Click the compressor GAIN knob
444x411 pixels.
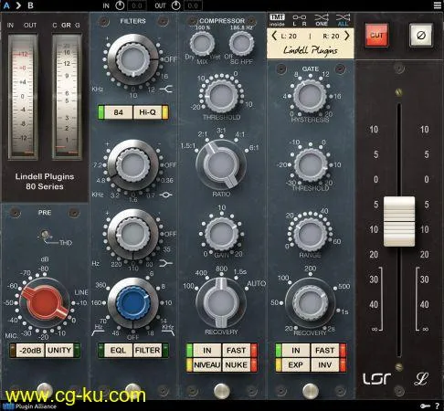(x=221, y=234)
